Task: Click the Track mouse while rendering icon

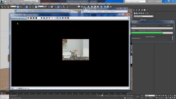Action: tap(57, 18)
